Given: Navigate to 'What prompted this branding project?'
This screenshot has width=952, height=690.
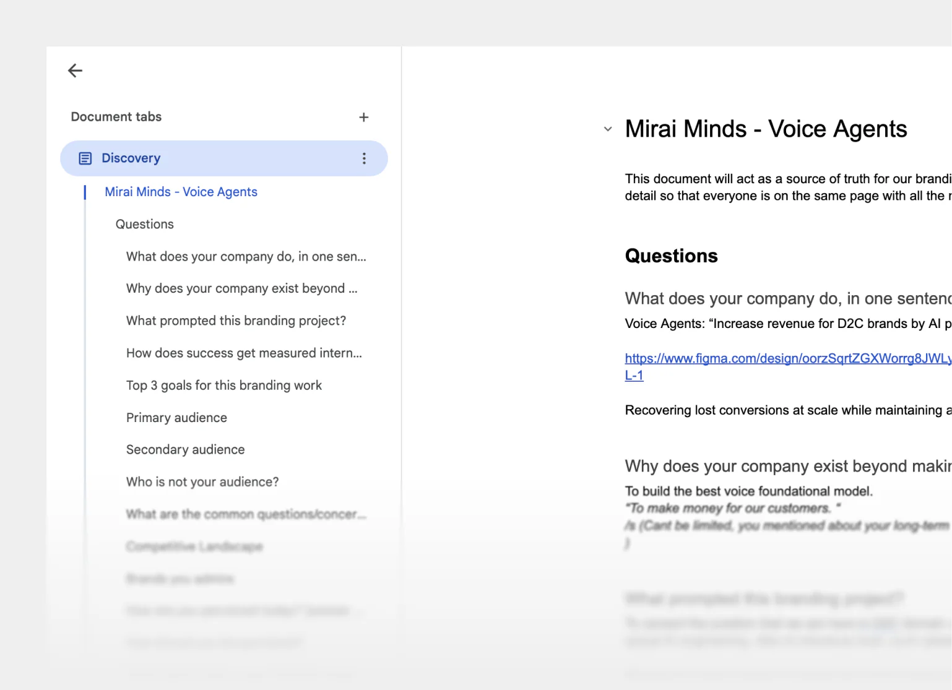Looking at the screenshot, I should pos(236,321).
